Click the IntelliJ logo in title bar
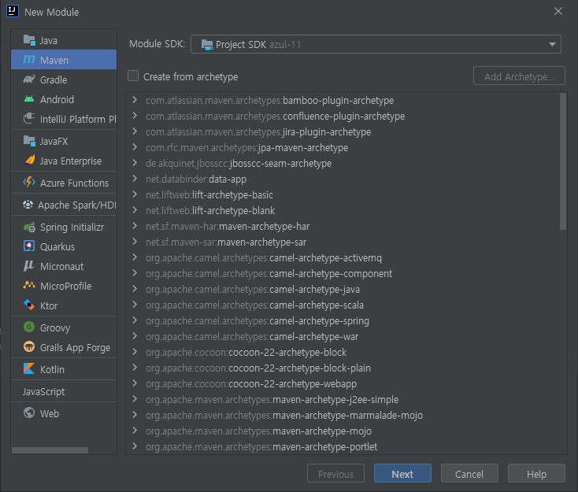Screen dimensions: 578x492 coord(13,12)
